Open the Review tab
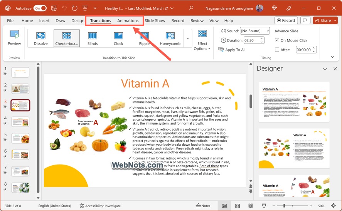The height and width of the screenshot is (211, 342). (197, 21)
